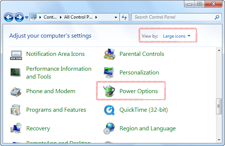The height and width of the screenshot is (146, 225).
Task: Click the Personalization monitor icon
Action: tap(109, 73)
